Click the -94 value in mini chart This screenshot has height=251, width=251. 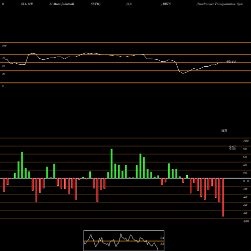(x=162, y=238)
